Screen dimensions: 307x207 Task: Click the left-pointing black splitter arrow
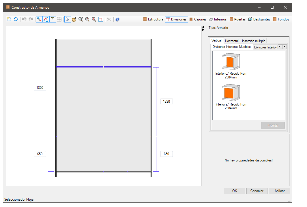coord(203,27)
